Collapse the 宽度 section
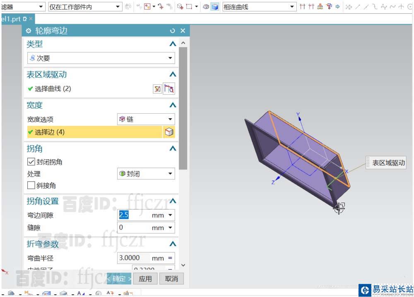414x297 pixels. (173, 105)
